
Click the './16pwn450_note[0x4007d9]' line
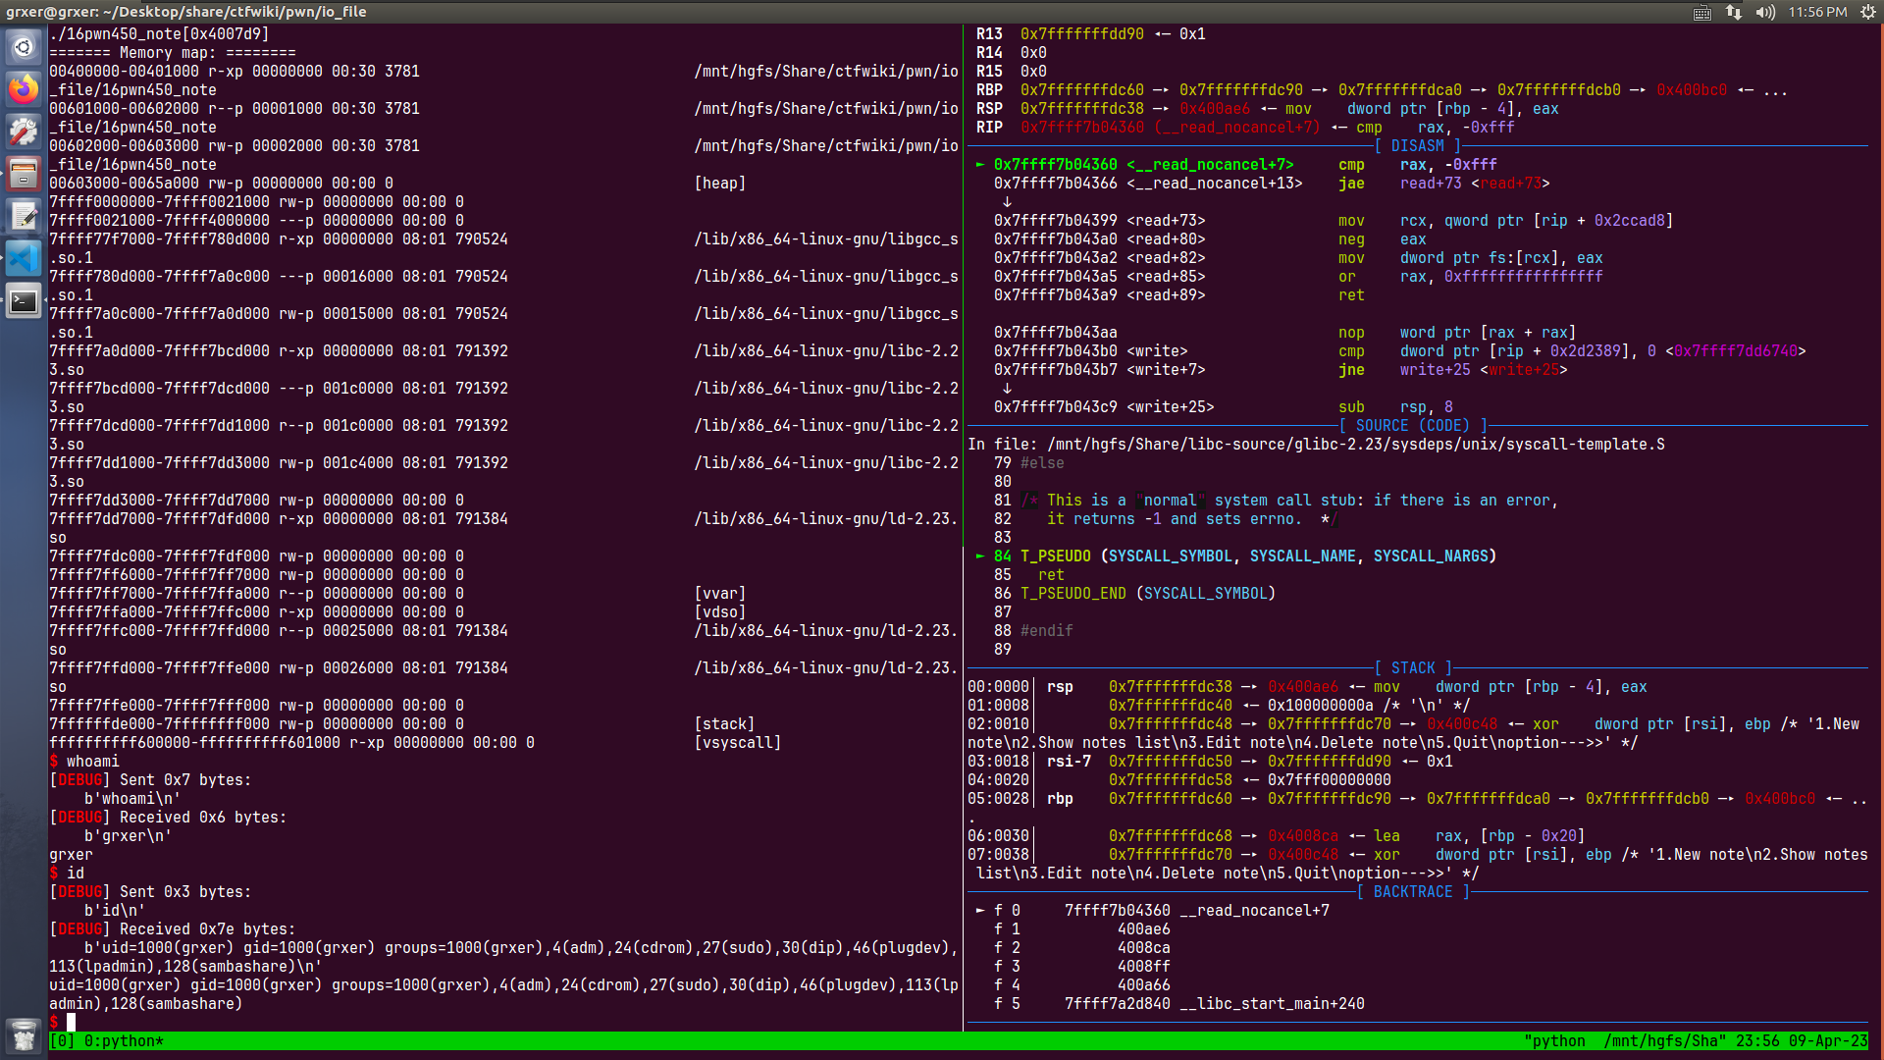tap(159, 34)
